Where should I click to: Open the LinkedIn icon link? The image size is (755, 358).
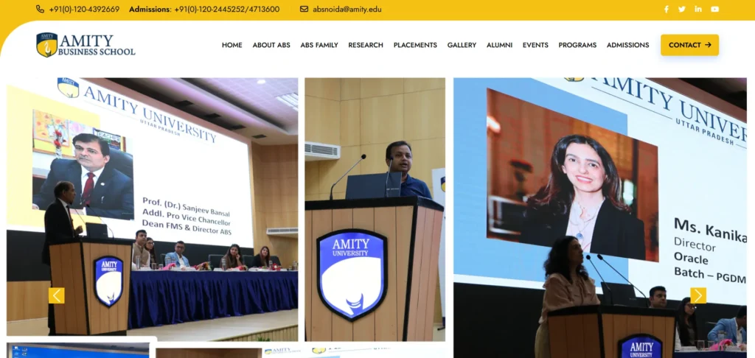pyautogui.click(x=698, y=9)
